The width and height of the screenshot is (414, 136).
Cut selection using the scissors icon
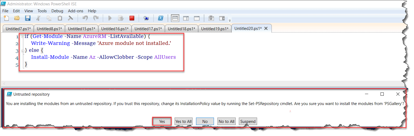click(38, 18)
